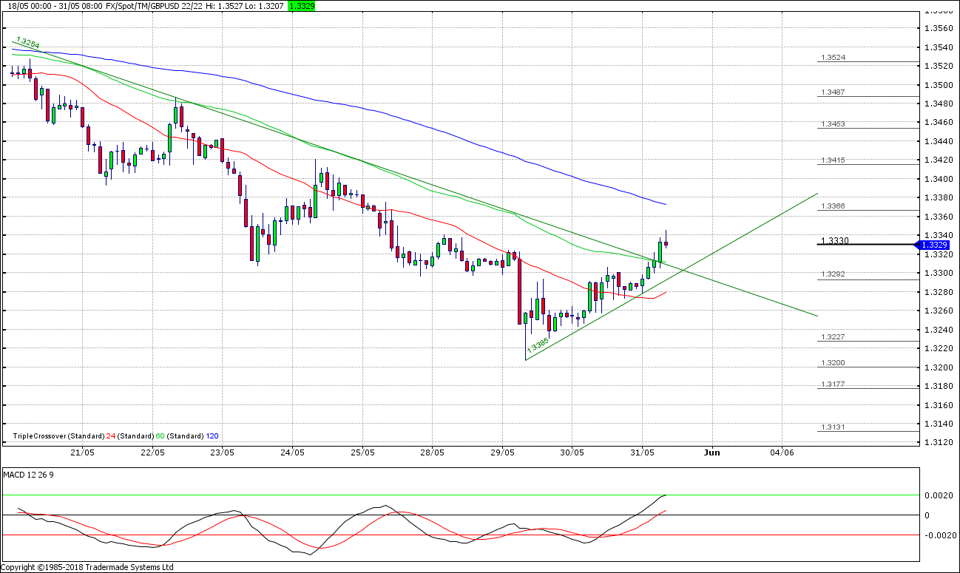
Task: Select the 1.3227 support level label
Action: tap(832, 337)
